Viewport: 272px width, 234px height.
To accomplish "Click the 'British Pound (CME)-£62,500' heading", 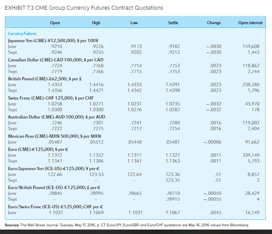I will coord(45,79).
